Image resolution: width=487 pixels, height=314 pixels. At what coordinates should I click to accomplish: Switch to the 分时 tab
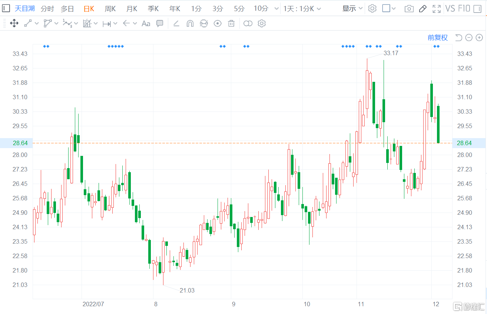(x=47, y=9)
